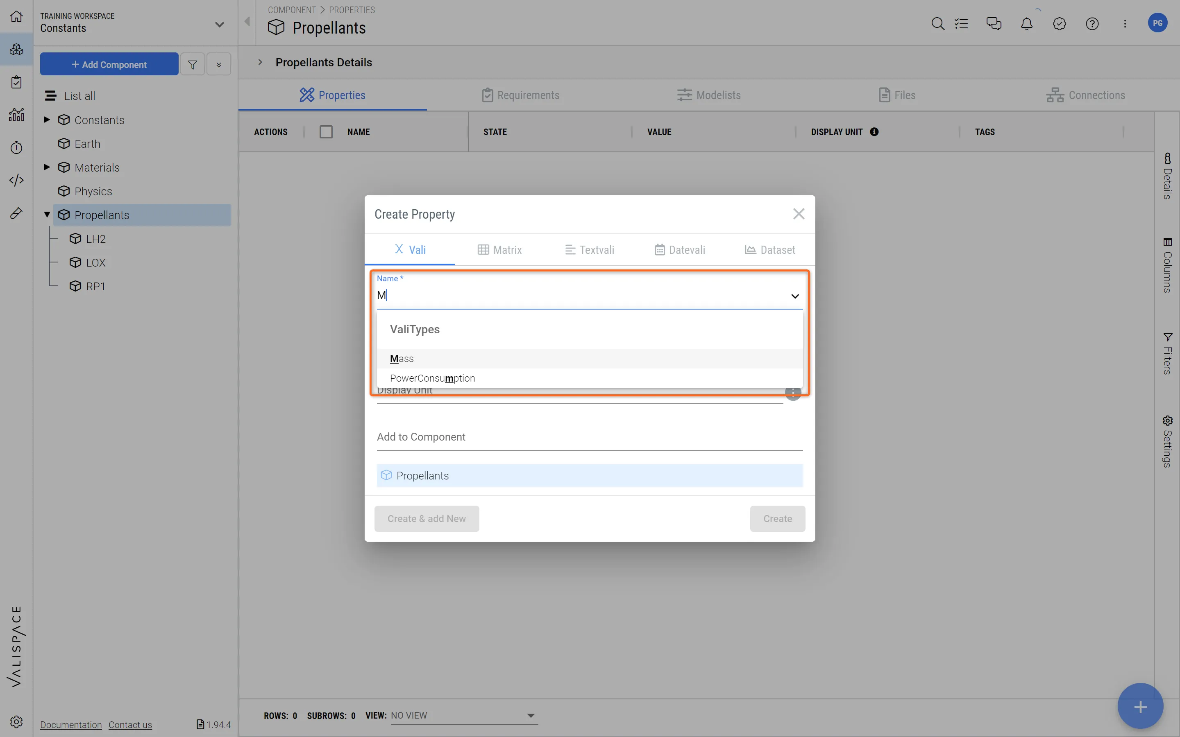Click the Add Component button
The height and width of the screenshot is (737, 1180).
click(x=109, y=64)
